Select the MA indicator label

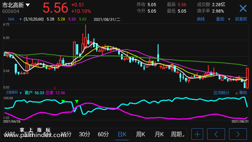click(11, 19)
